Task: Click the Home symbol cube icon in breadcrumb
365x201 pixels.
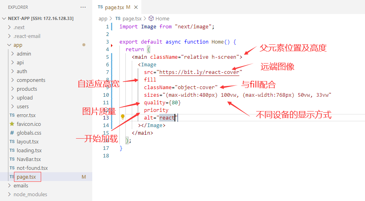Action: tap(151, 18)
